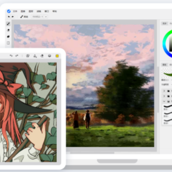
Task: Expand the first brush folder
Action: (x=164, y=91)
